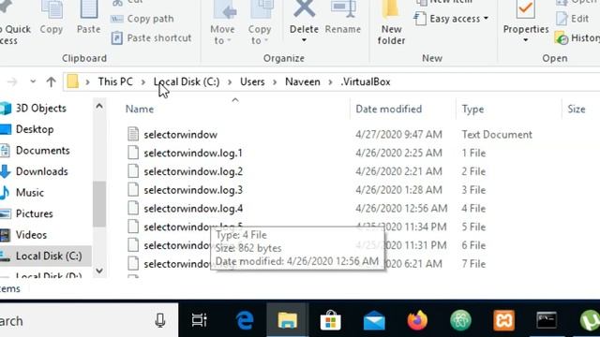Click Edit in the Open group
The width and height of the screenshot is (600, 337).
tap(573, 19)
